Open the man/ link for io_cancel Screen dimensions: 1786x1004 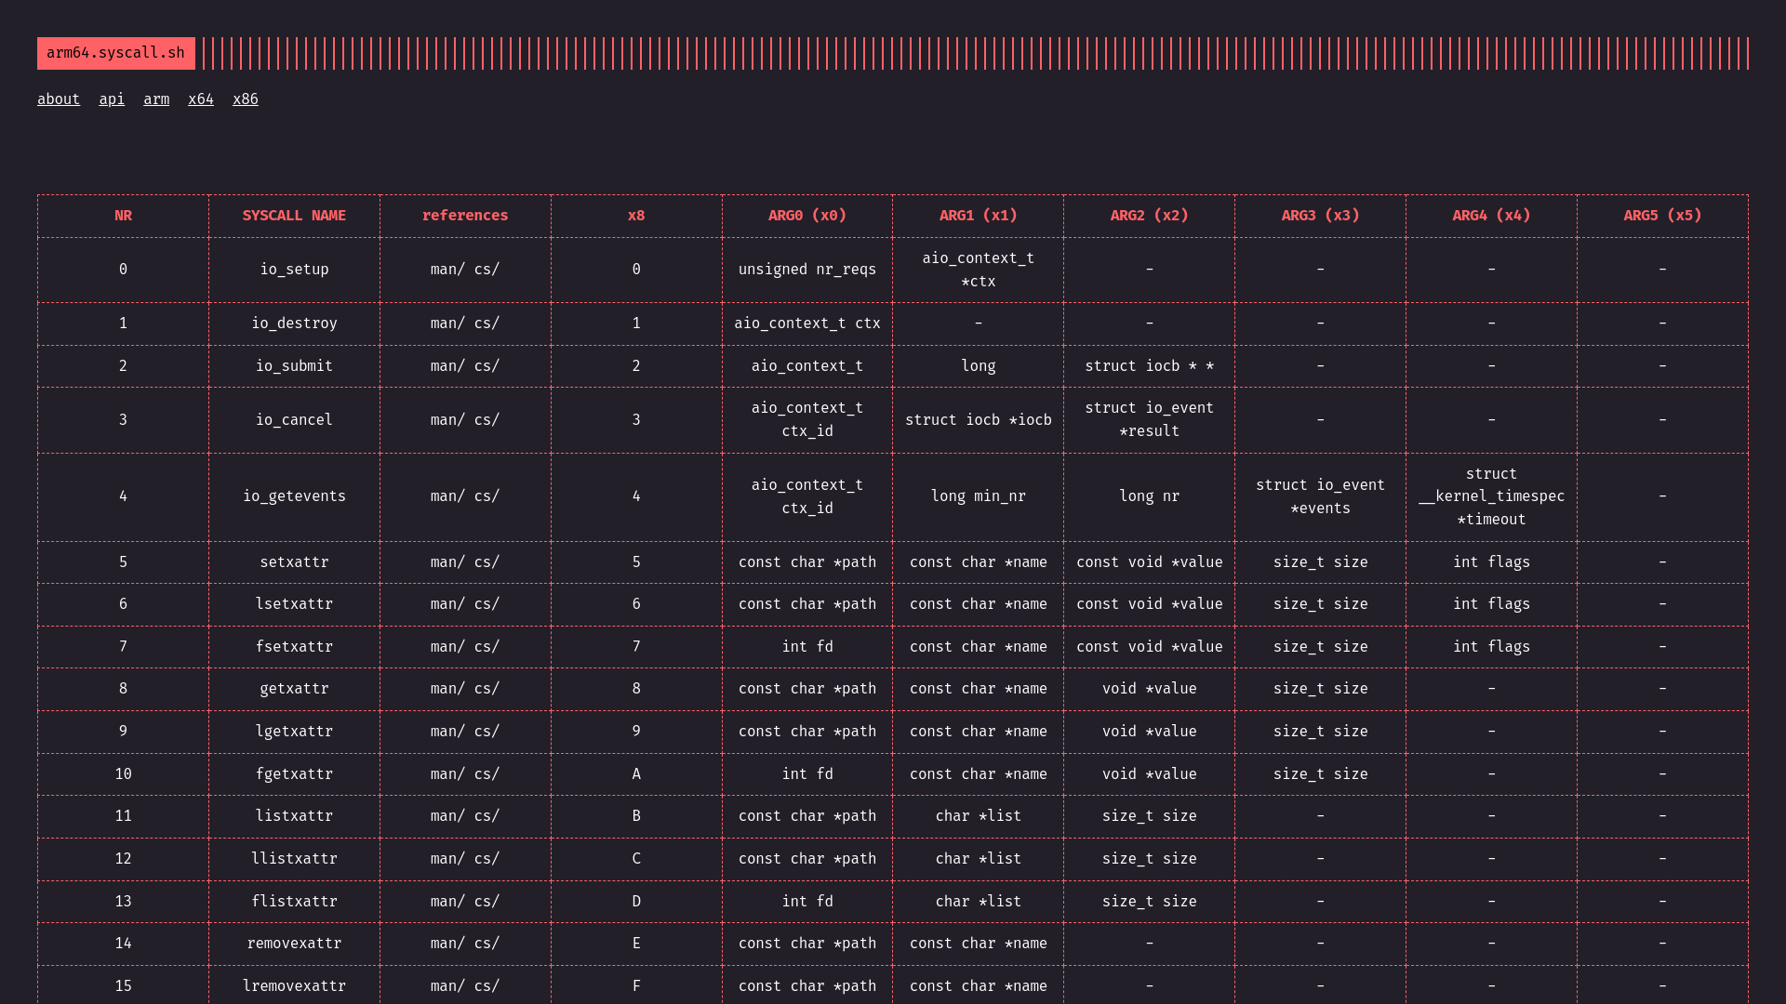448,420
